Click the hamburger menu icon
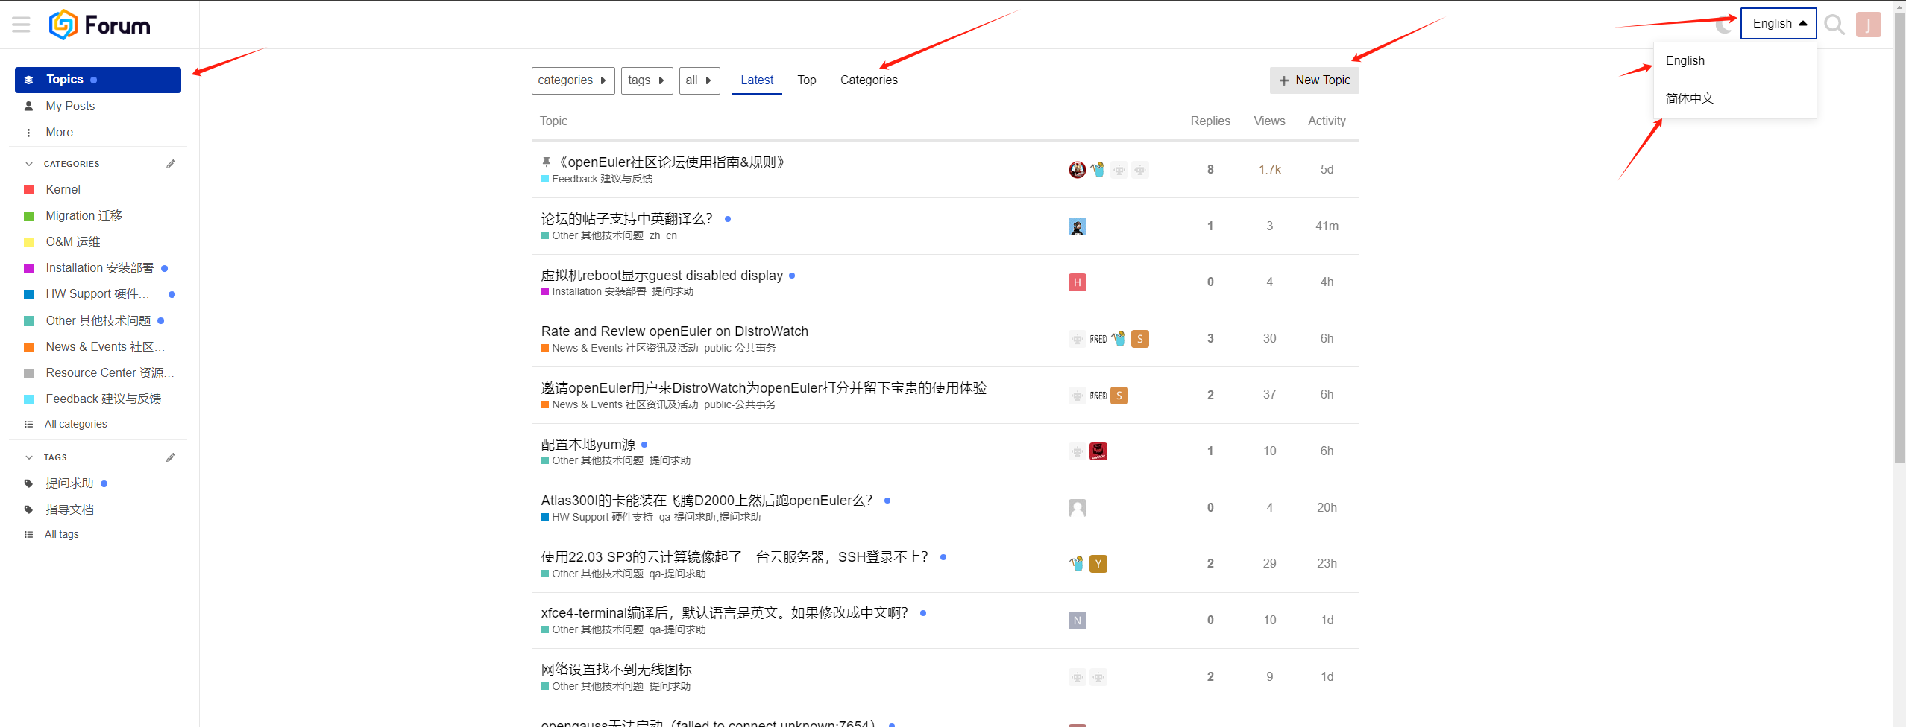Screen dimensions: 1906x727 (x=21, y=25)
